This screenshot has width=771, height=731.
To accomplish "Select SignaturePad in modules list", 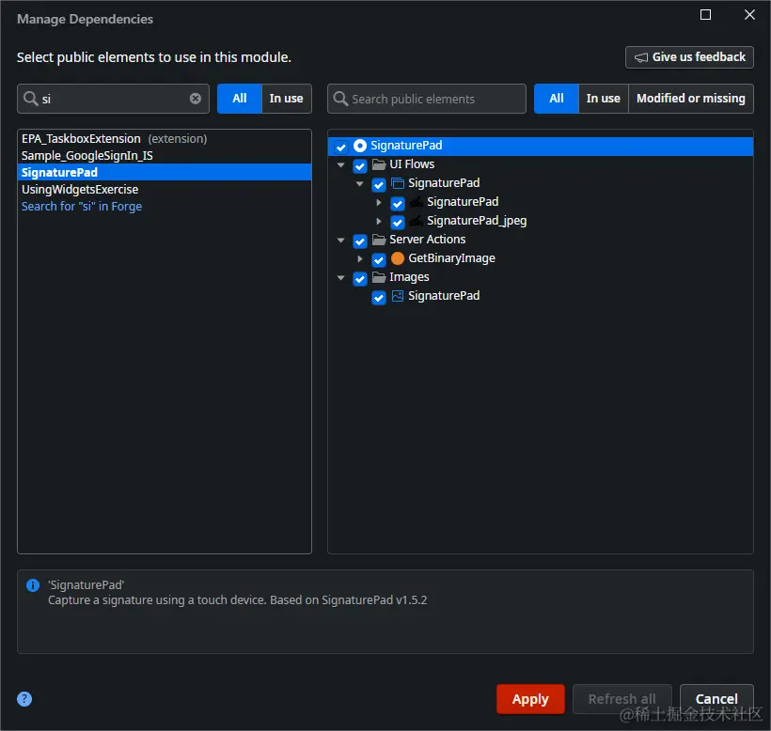I will click(x=165, y=173).
